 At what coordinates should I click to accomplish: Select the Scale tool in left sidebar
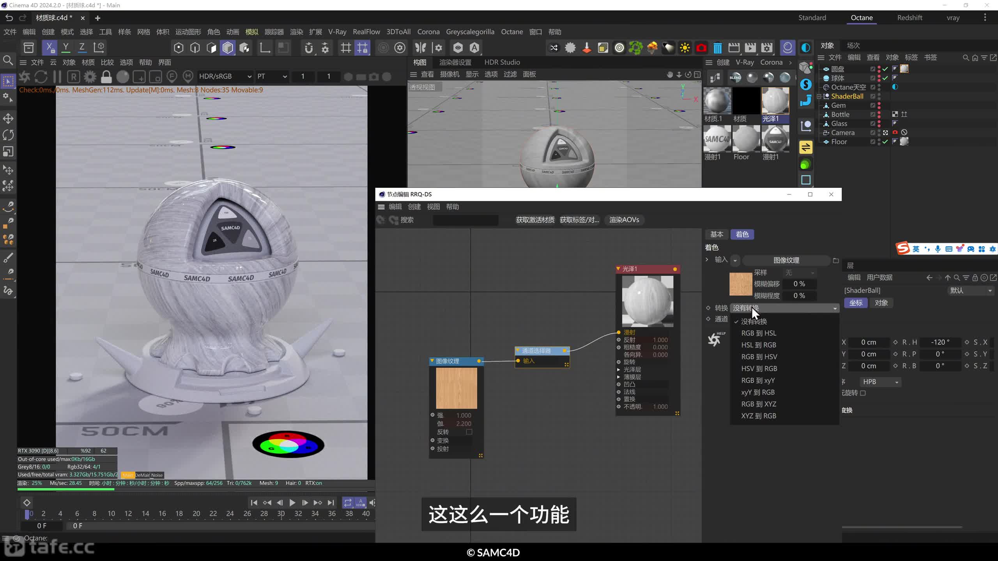8,152
